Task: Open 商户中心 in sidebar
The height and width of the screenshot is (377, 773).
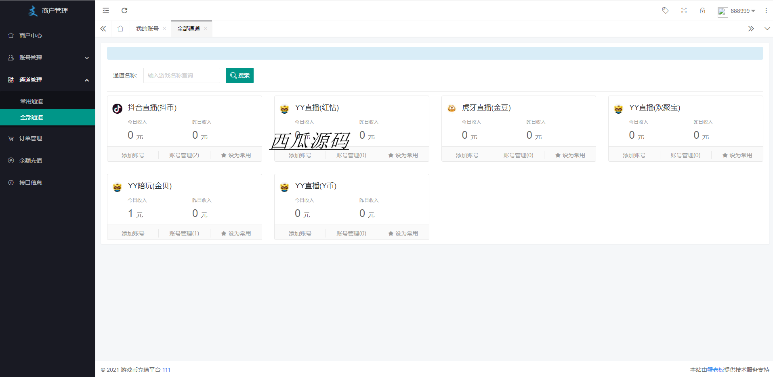Action: click(x=47, y=35)
